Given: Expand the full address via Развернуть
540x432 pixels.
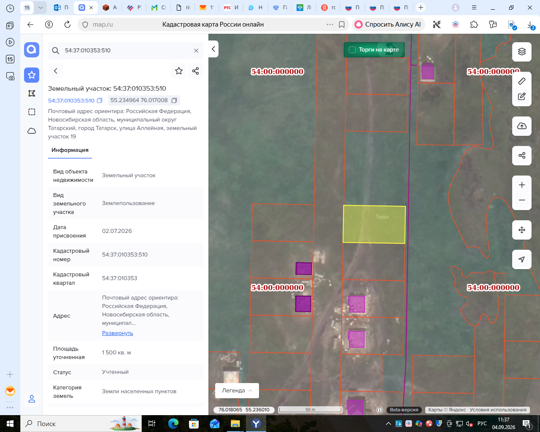Looking at the screenshot, I should 118,333.
